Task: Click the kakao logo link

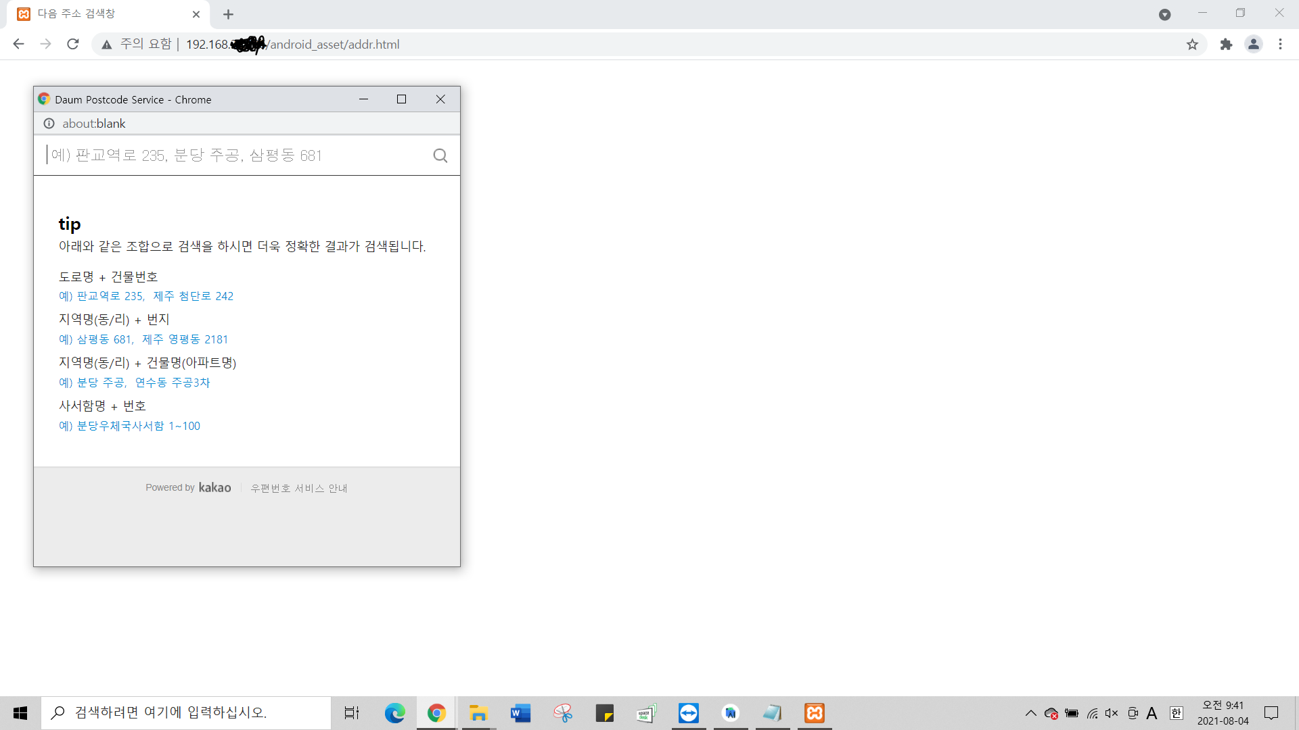Action: pyautogui.click(x=214, y=487)
